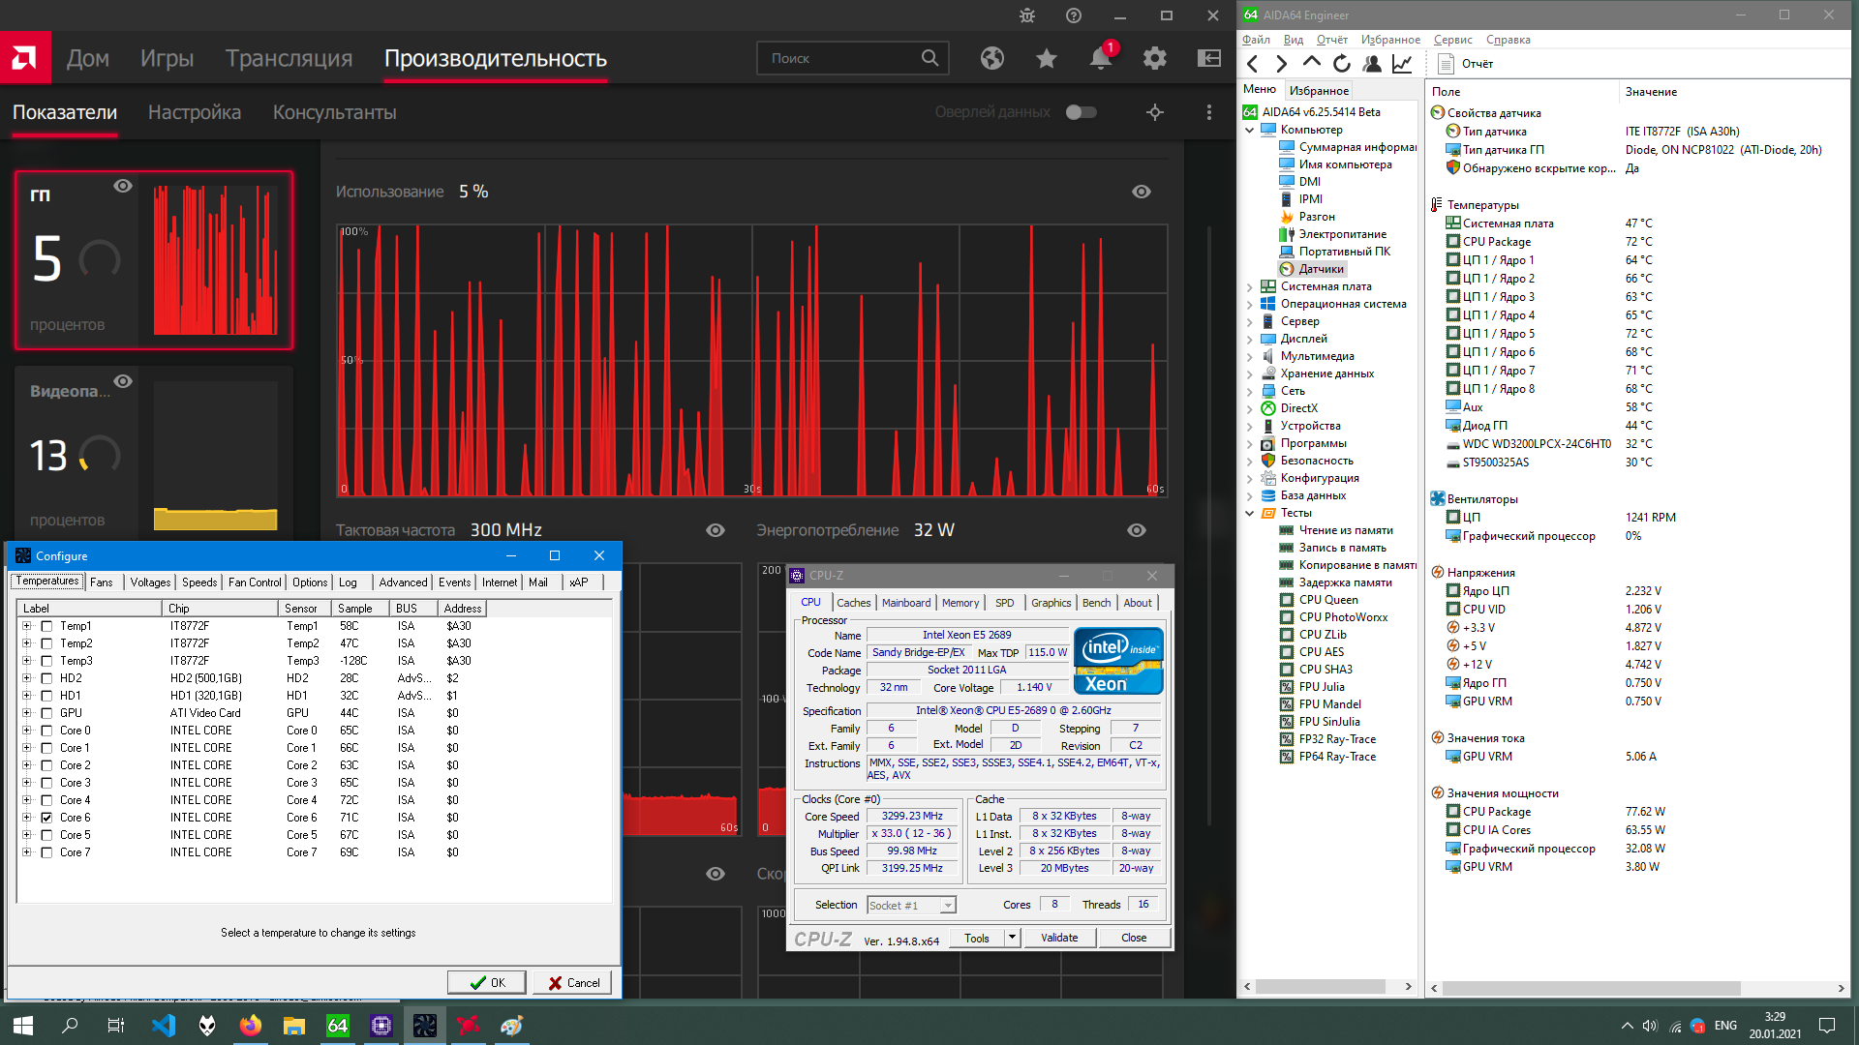Expand the Системная плата tree node
Image resolution: width=1859 pixels, height=1045 pixels.
(x=1249, y=286)
